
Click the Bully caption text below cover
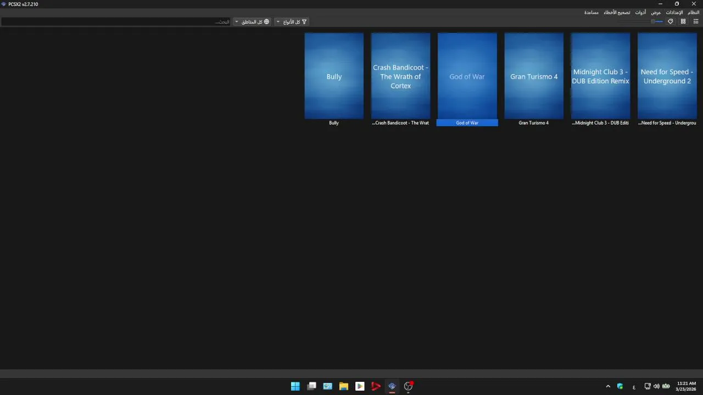tap(334, 123)
